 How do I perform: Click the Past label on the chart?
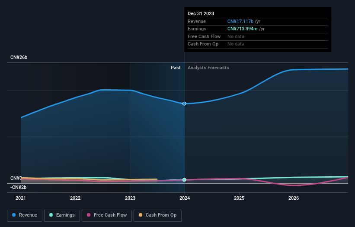pos(176,68)
